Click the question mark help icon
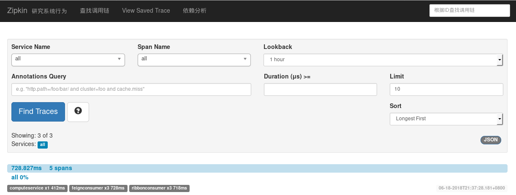The height and width of the screenshot is (195, 516). pyautogui.click(x=78, y=111)
